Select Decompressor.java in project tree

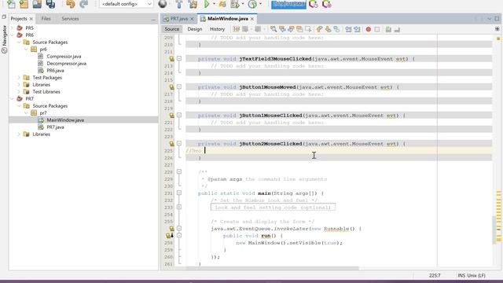click(66, 63)
